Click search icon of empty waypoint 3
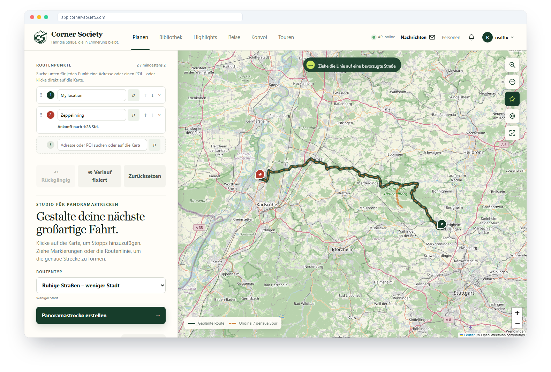Image resolution: width=551 pixels, height=372 pixels. tap(154, 145)
